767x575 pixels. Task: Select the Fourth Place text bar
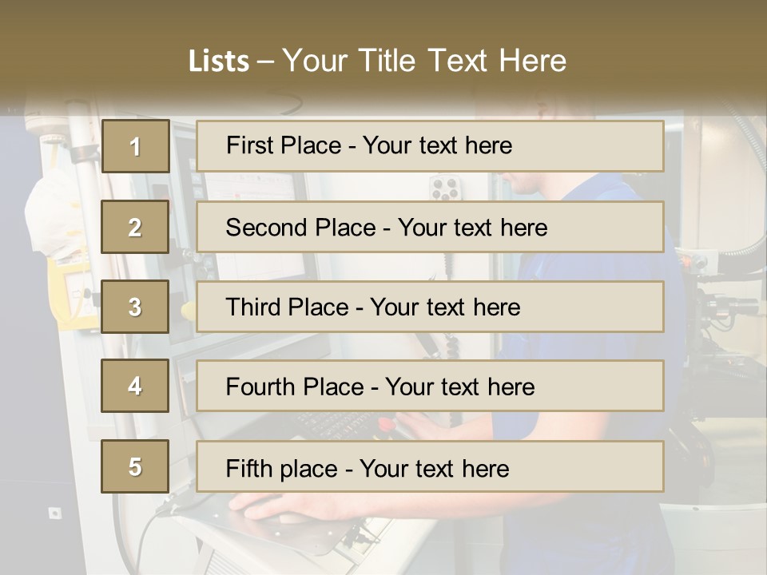coord(430,386)
